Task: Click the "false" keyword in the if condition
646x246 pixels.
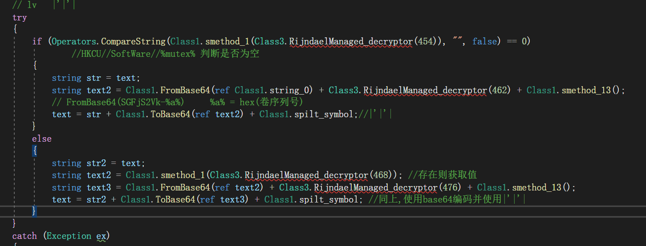Action: tap(484, 41)
